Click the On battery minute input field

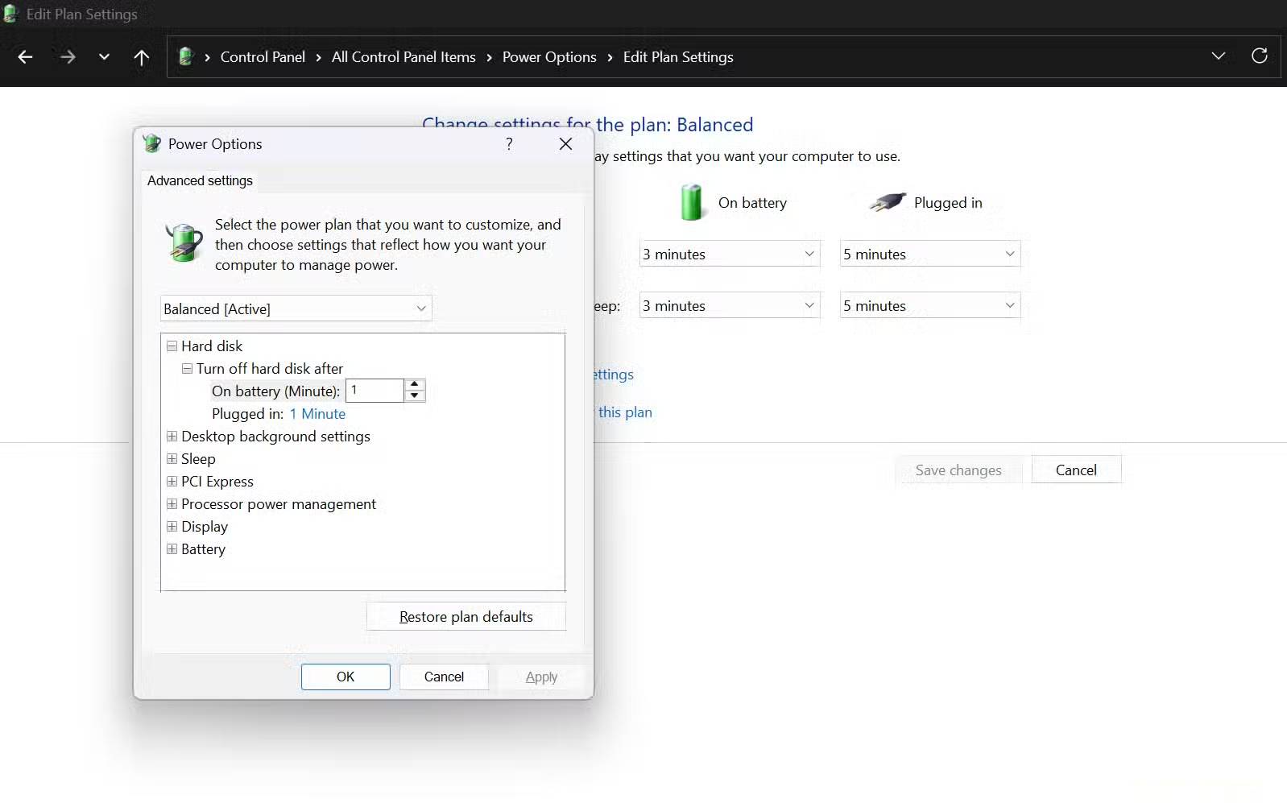coord(375,391)
